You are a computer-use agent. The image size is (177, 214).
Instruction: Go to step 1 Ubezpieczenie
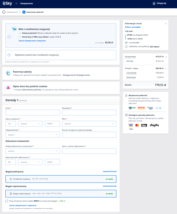click(x=10, y=12)
